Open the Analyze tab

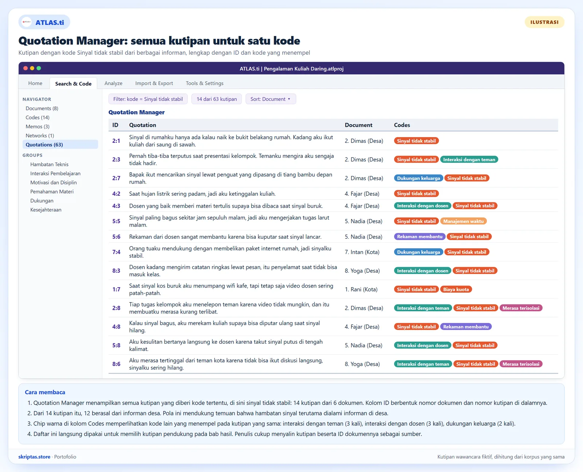point(113,83)
